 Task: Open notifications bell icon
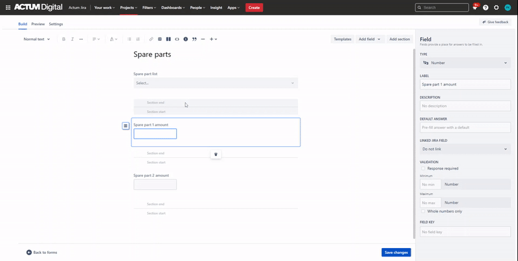475,8
